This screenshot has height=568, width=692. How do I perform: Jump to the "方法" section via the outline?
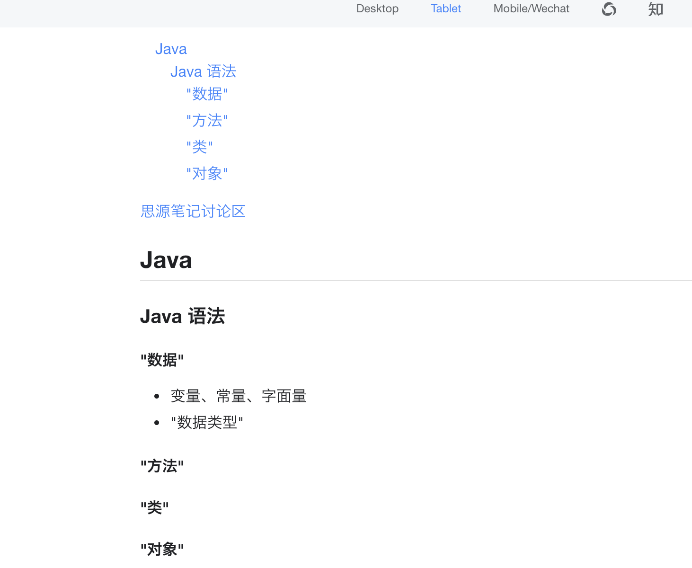207,121
